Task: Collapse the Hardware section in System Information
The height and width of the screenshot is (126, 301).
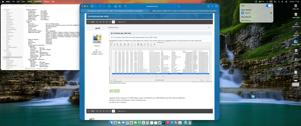Action: 3,10
